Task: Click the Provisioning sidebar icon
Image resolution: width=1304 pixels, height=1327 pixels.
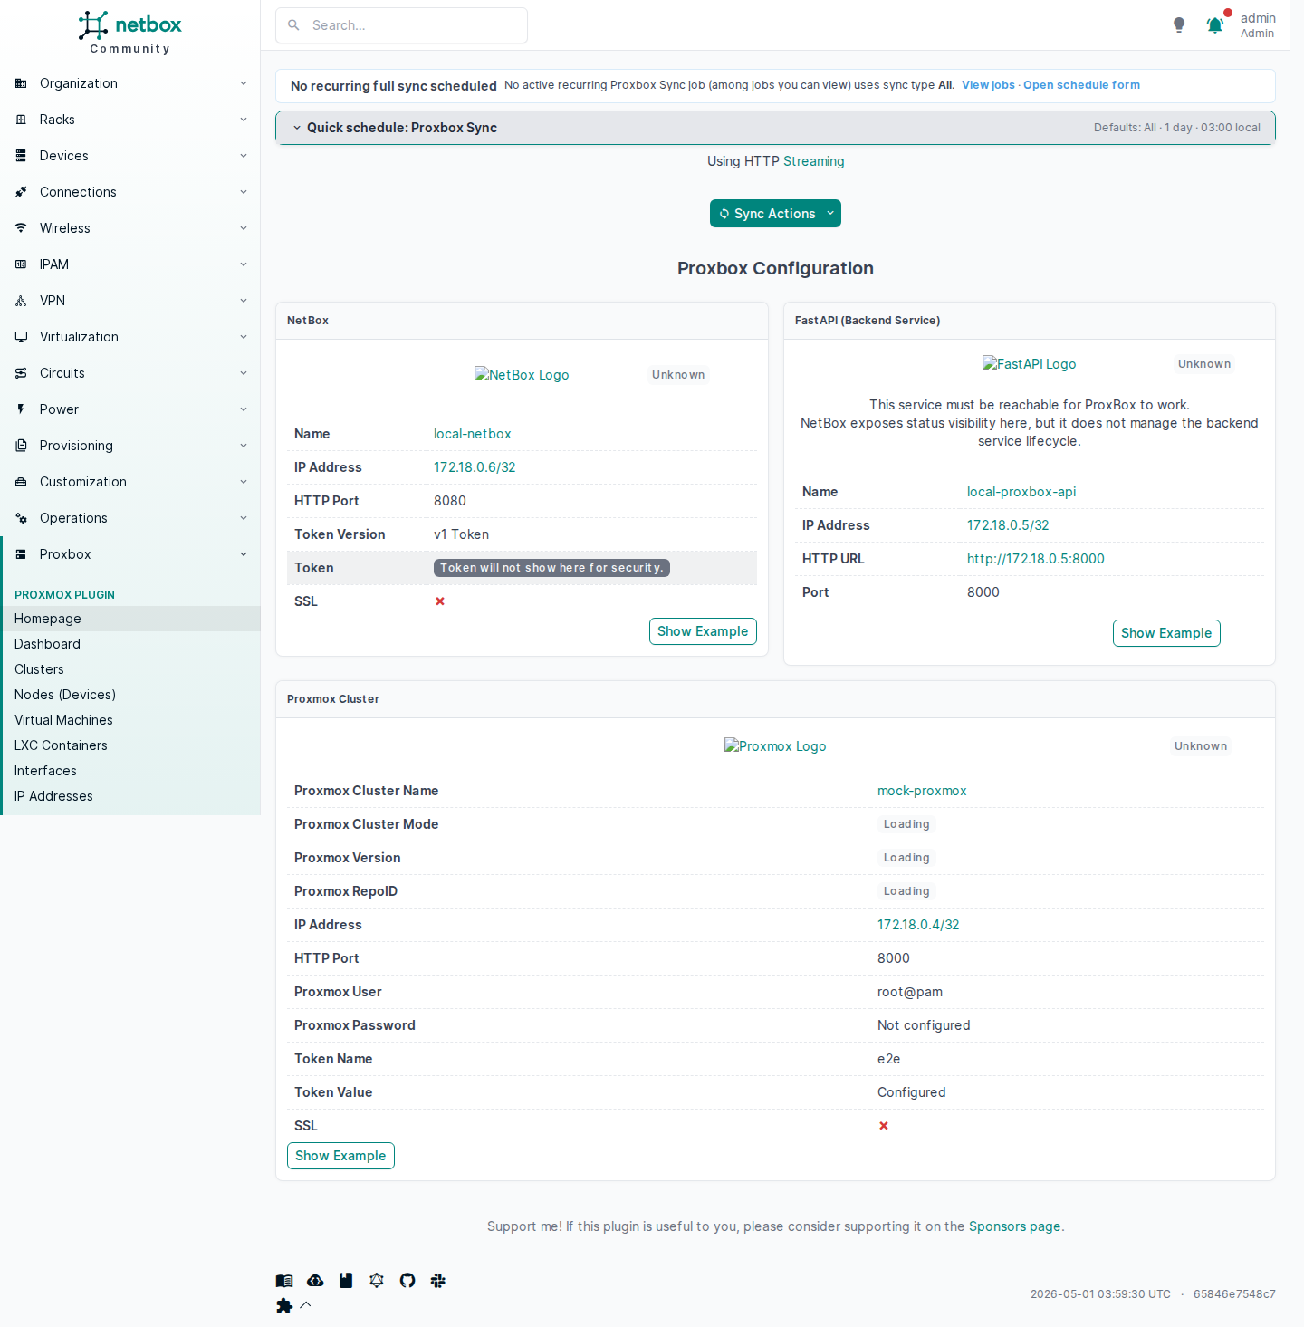Action: click(21, 446)
